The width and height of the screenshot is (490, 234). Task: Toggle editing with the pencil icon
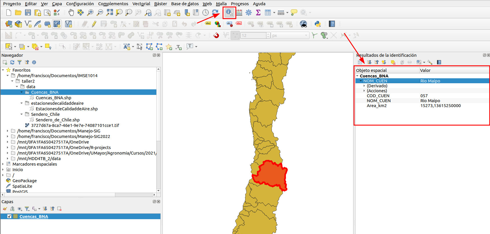[x=94, y=24]
